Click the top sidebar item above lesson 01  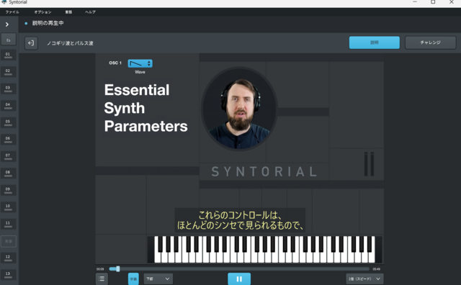(x=9, y=40)
